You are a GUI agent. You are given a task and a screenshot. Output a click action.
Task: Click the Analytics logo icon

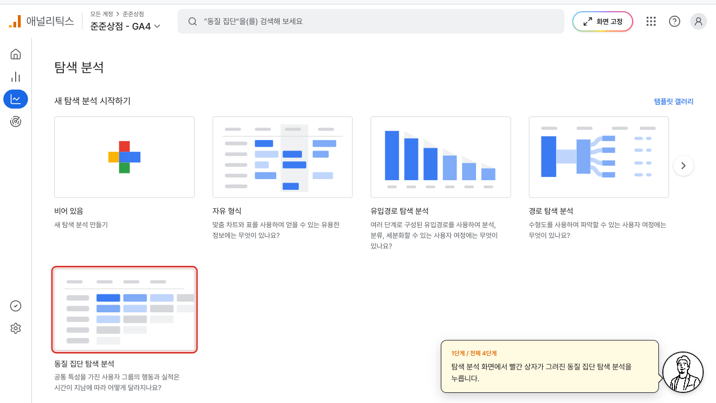pyautogui.click(x=15, y=21)
